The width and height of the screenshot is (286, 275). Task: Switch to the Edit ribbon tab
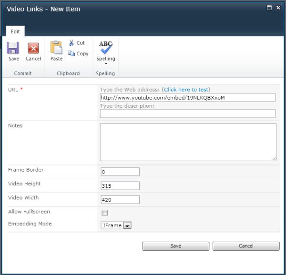(15, 31)
